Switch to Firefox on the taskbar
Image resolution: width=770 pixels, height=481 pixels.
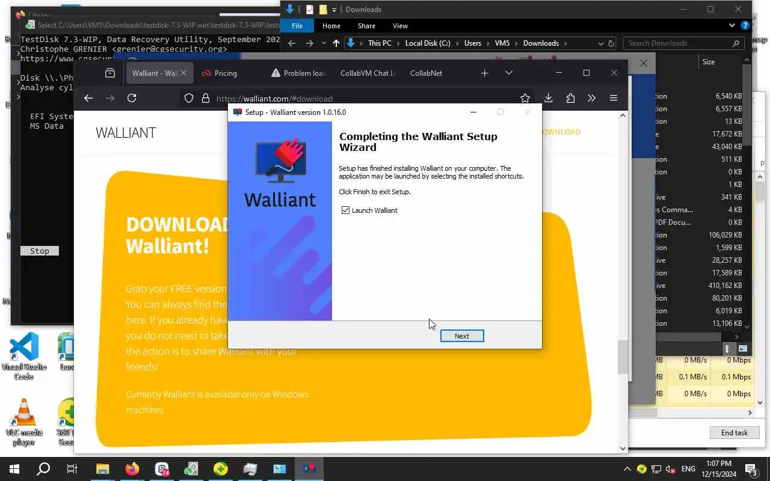(132, 469)
